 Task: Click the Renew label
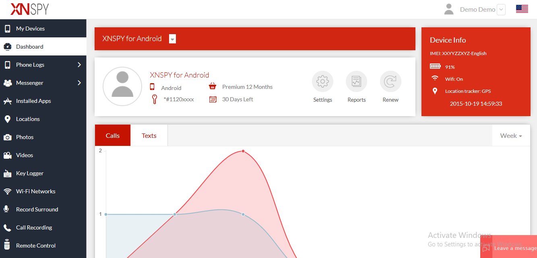[x=390, y=100]
